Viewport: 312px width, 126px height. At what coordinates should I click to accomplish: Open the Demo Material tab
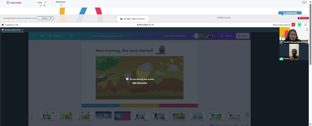click(133, 19)
